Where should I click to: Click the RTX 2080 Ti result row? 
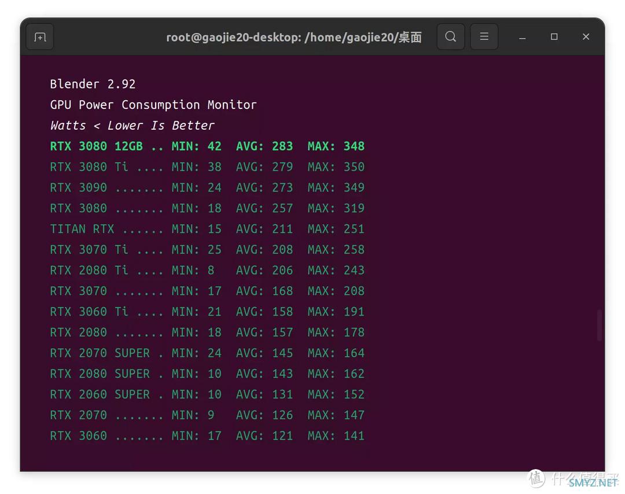(x=207, y=270)
